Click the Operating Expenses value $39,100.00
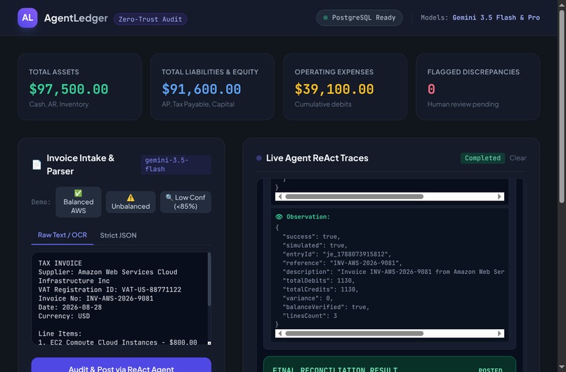Viewport: 566px width, 372px height. (334, 89)
